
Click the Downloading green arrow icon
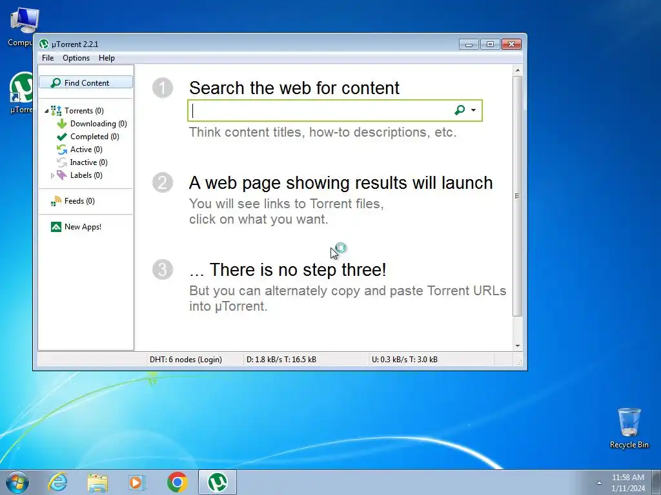coord(62,124)
